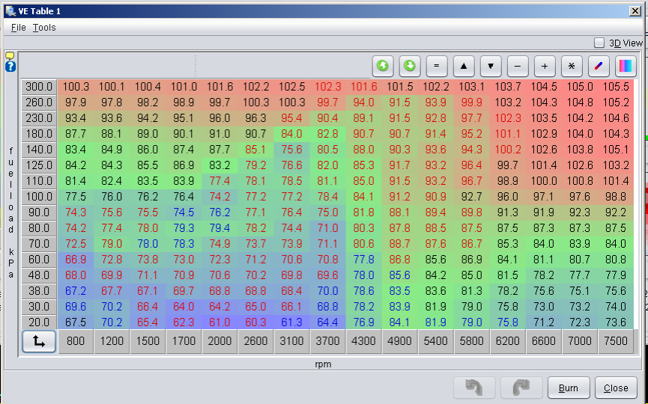Click the undo arrow button
This screenshot has width=648, height=404.
(474, 388)
